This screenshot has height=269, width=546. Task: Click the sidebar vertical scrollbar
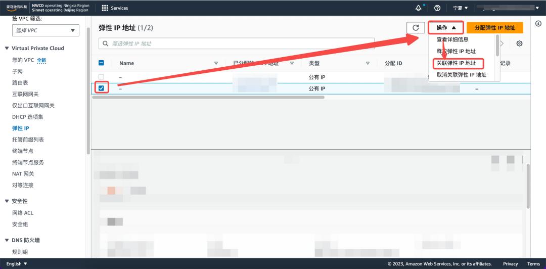(x=88, y=91)
